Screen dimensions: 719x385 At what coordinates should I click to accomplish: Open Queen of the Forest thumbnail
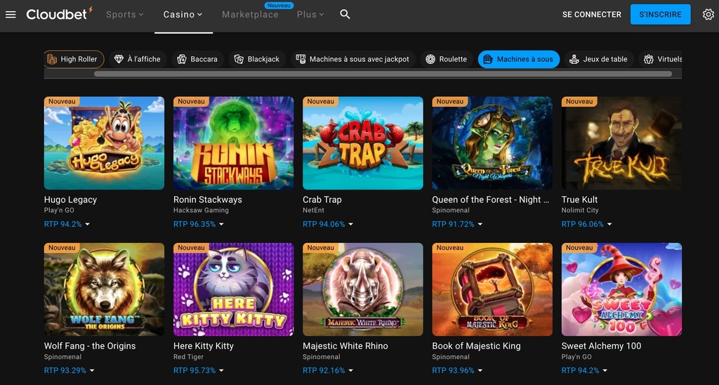point(492,143)
